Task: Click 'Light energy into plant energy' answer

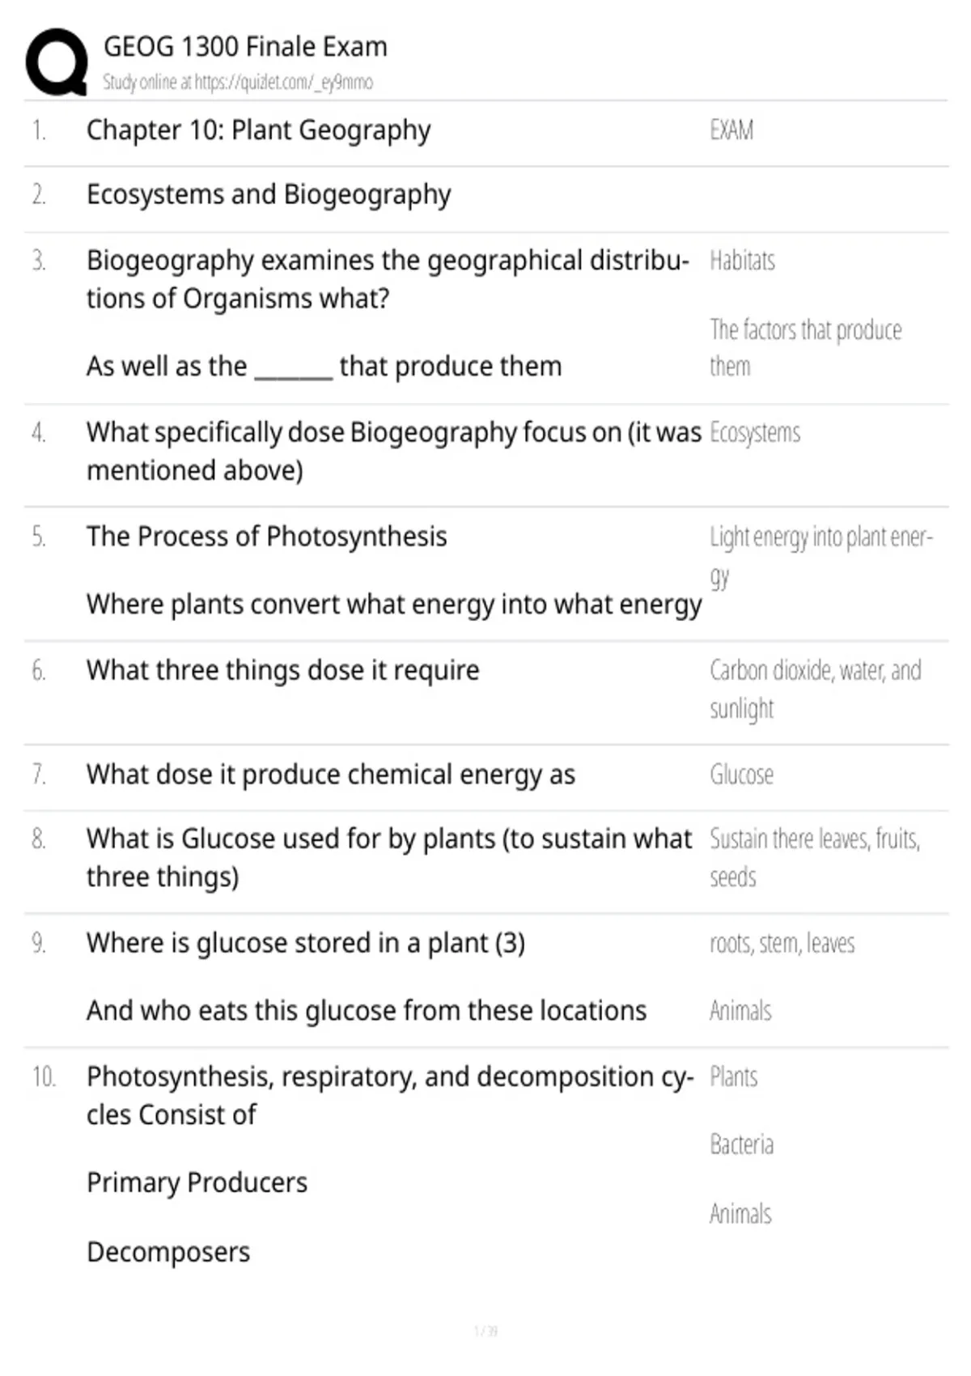Action: pos(821,557)
